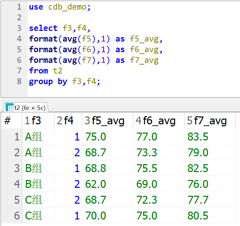This screenshot has width=240, height=226.
Task: Click the 62.0 cell in the f5_avg column
Action: (96, 184)
